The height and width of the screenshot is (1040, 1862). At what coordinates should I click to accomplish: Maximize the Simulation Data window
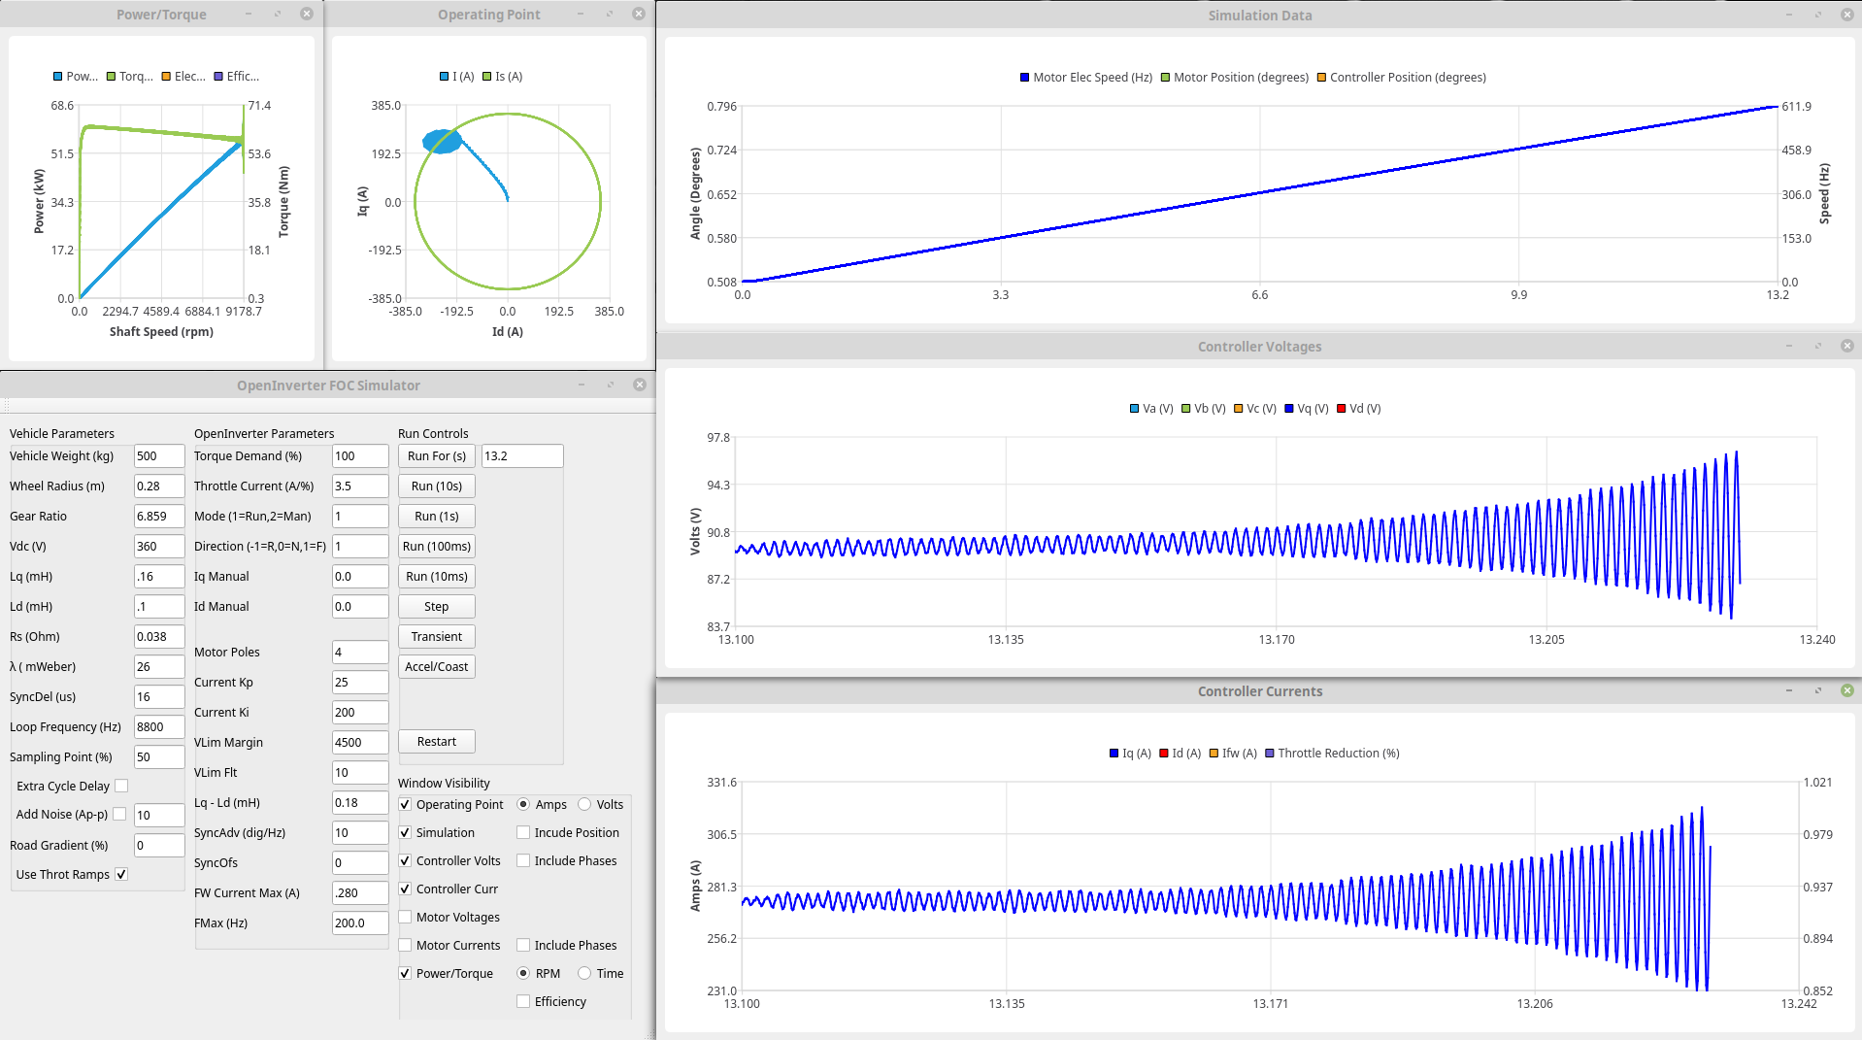pyautogui.click(x=1817, y=15)
